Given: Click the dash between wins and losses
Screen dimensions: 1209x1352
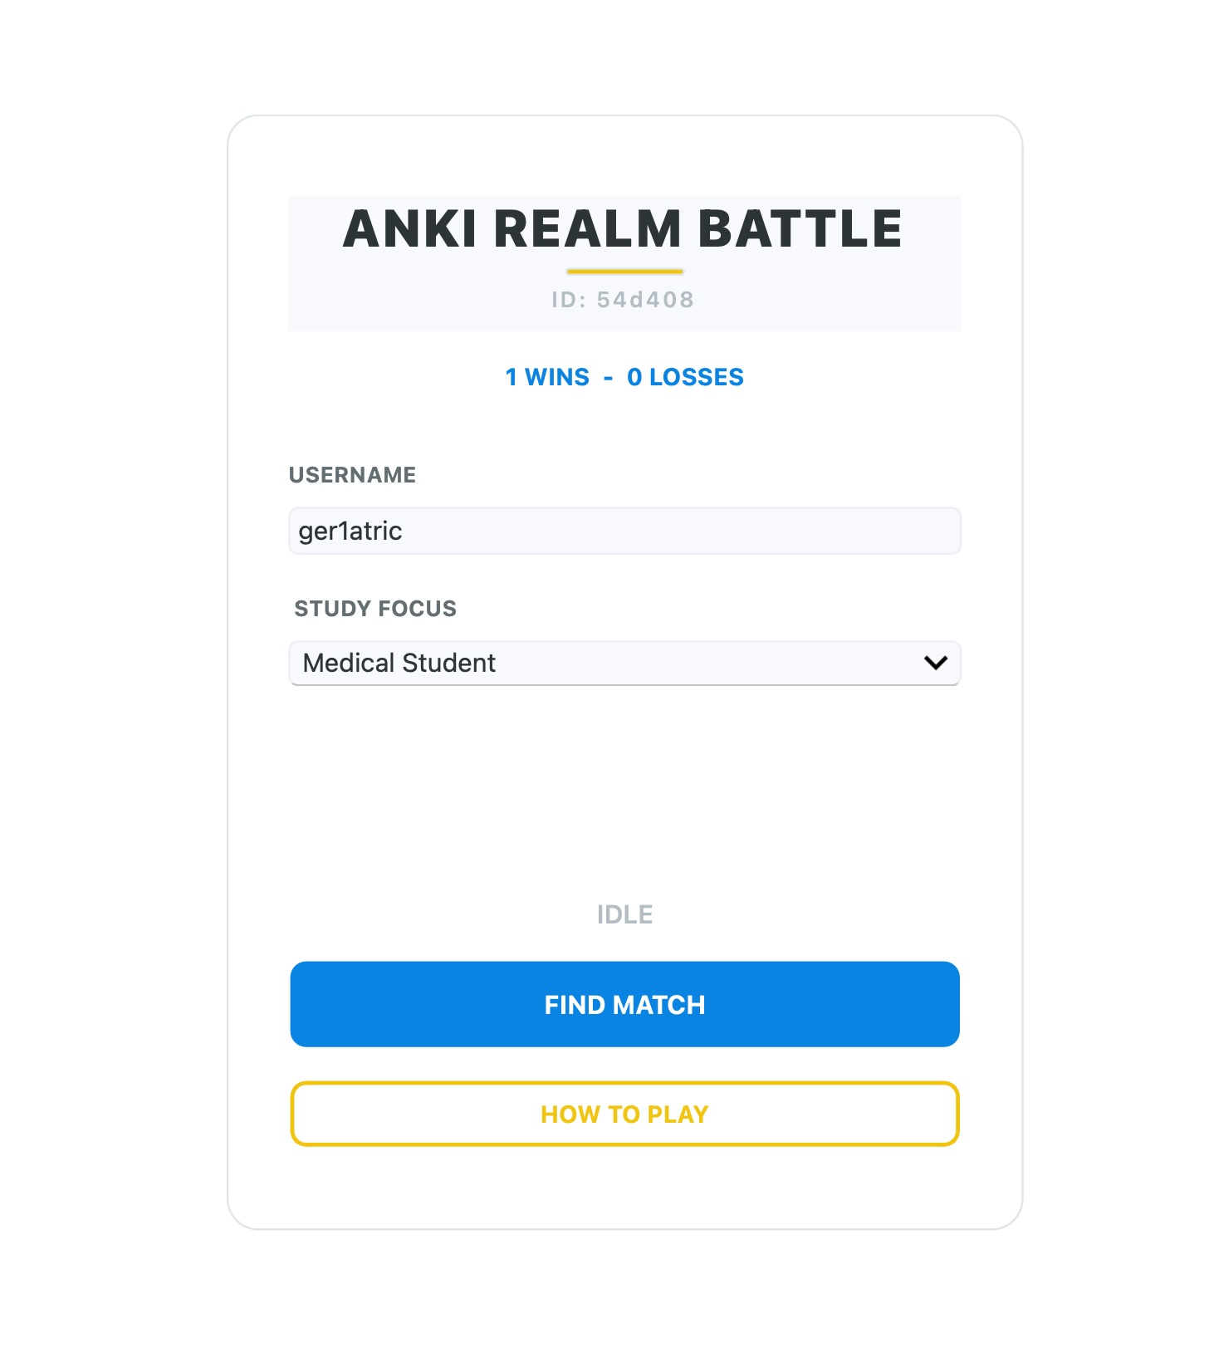Looking at the screenshot, I should pyautogui.click(x=609, y=378).
